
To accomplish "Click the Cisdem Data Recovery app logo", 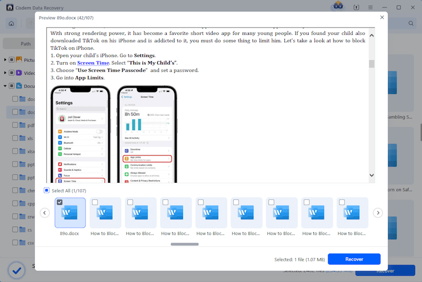I will pos(9,7).
